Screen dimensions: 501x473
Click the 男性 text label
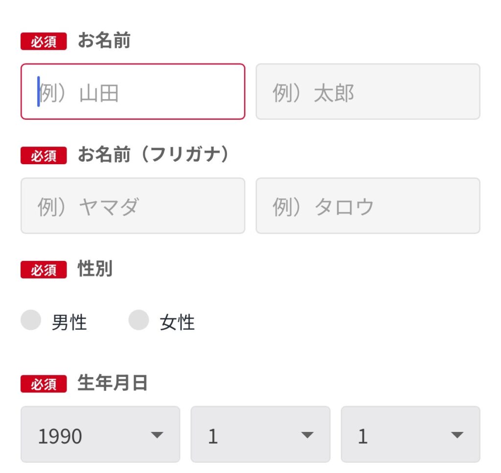69,322
